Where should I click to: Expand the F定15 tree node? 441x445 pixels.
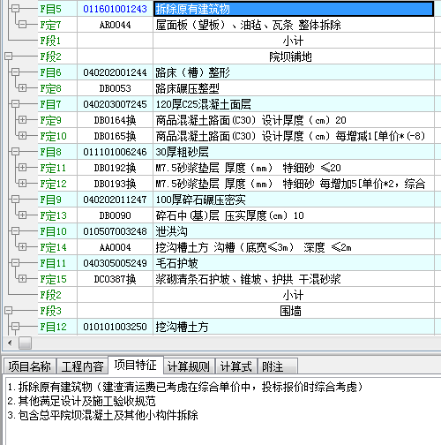point(22,279)
